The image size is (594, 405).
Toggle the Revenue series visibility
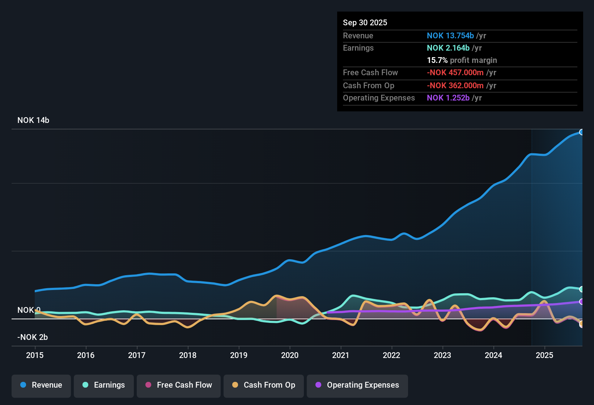41,385
